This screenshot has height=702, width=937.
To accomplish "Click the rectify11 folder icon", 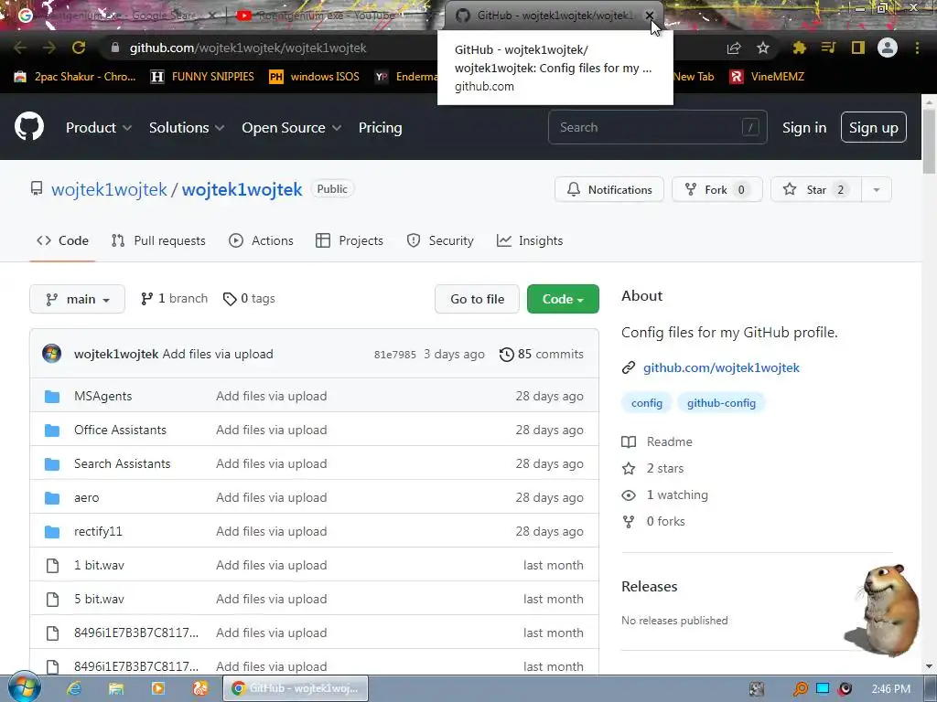I will pyautogui.click(x=52, y=531).
